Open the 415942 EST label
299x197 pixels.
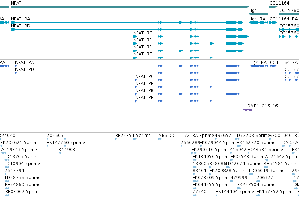pyautogui.click(x=238, y=150)
